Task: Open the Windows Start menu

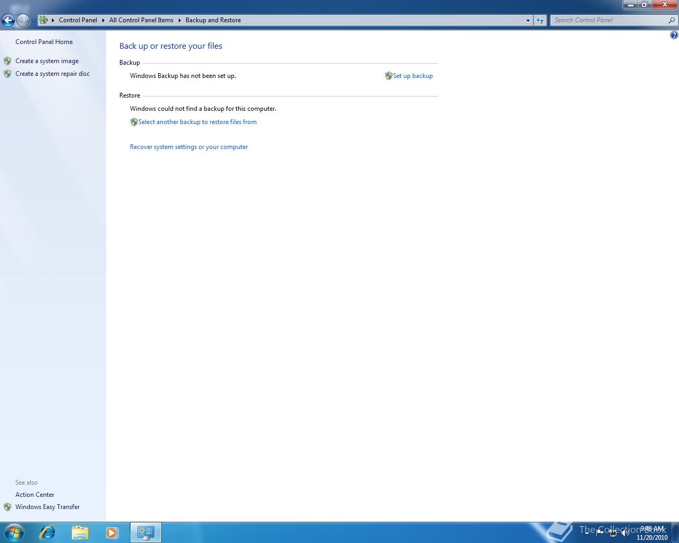Action: [x=14, y=532]
